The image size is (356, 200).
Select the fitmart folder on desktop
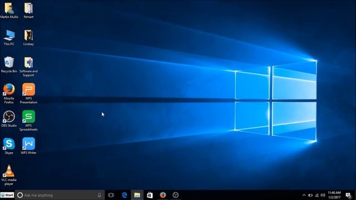pos(28,10)
